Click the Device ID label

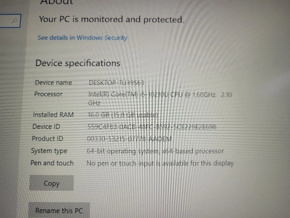(x=46, y=126)
